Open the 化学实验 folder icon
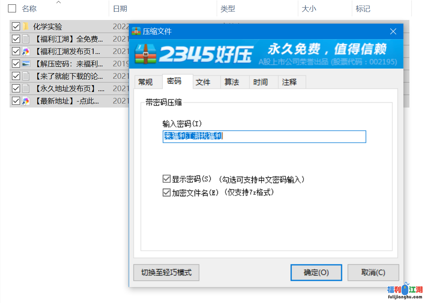 (x=26, y=26)
